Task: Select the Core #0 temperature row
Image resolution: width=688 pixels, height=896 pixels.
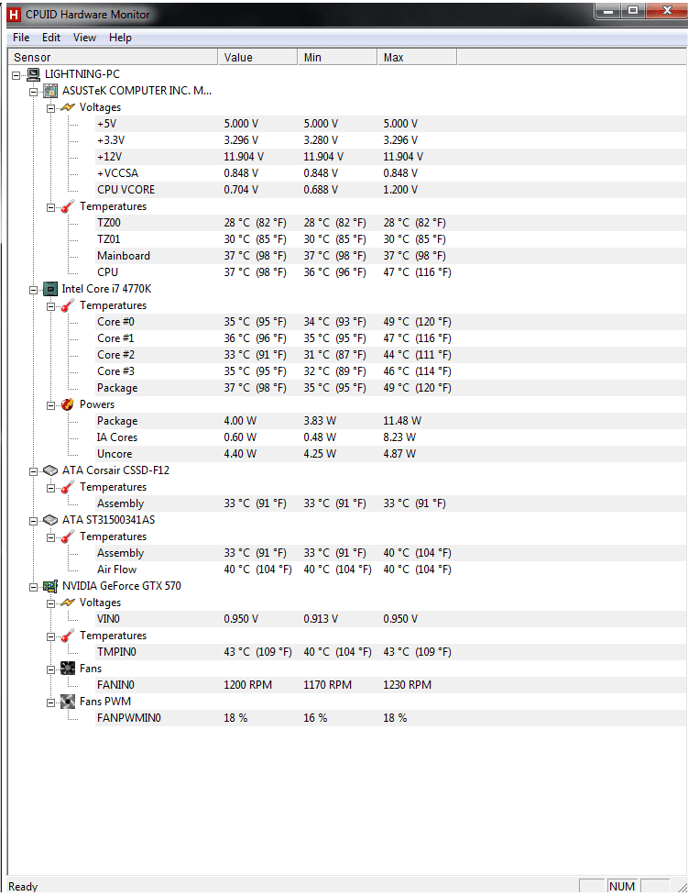Action: tap(115, 322)
